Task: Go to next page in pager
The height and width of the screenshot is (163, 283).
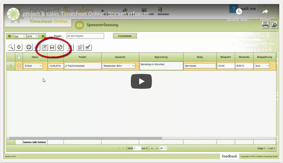Action: click(152, 148)
